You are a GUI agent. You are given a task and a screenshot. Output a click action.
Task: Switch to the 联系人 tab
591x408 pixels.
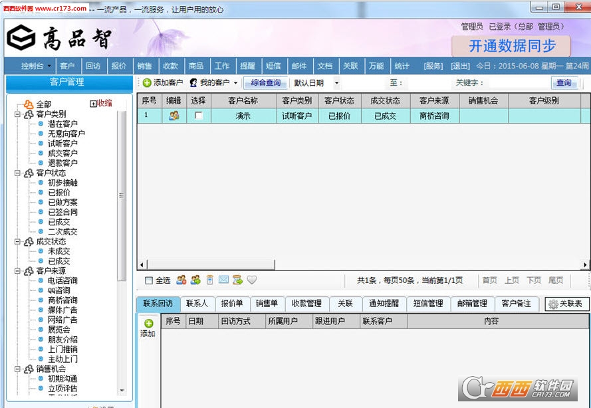tap(197, 304)
